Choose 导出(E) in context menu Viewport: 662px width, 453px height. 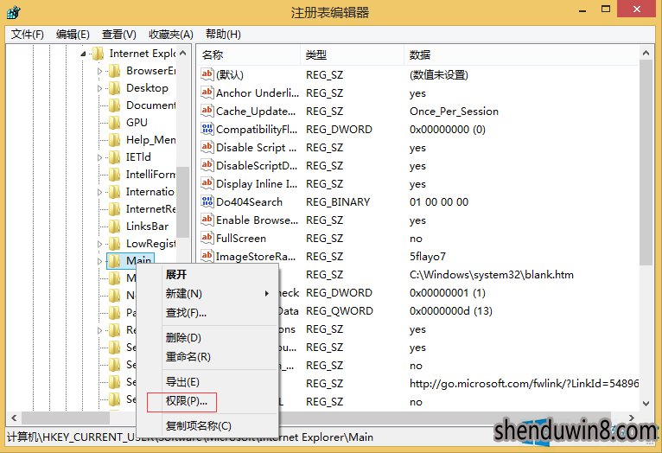pos(182,382)
